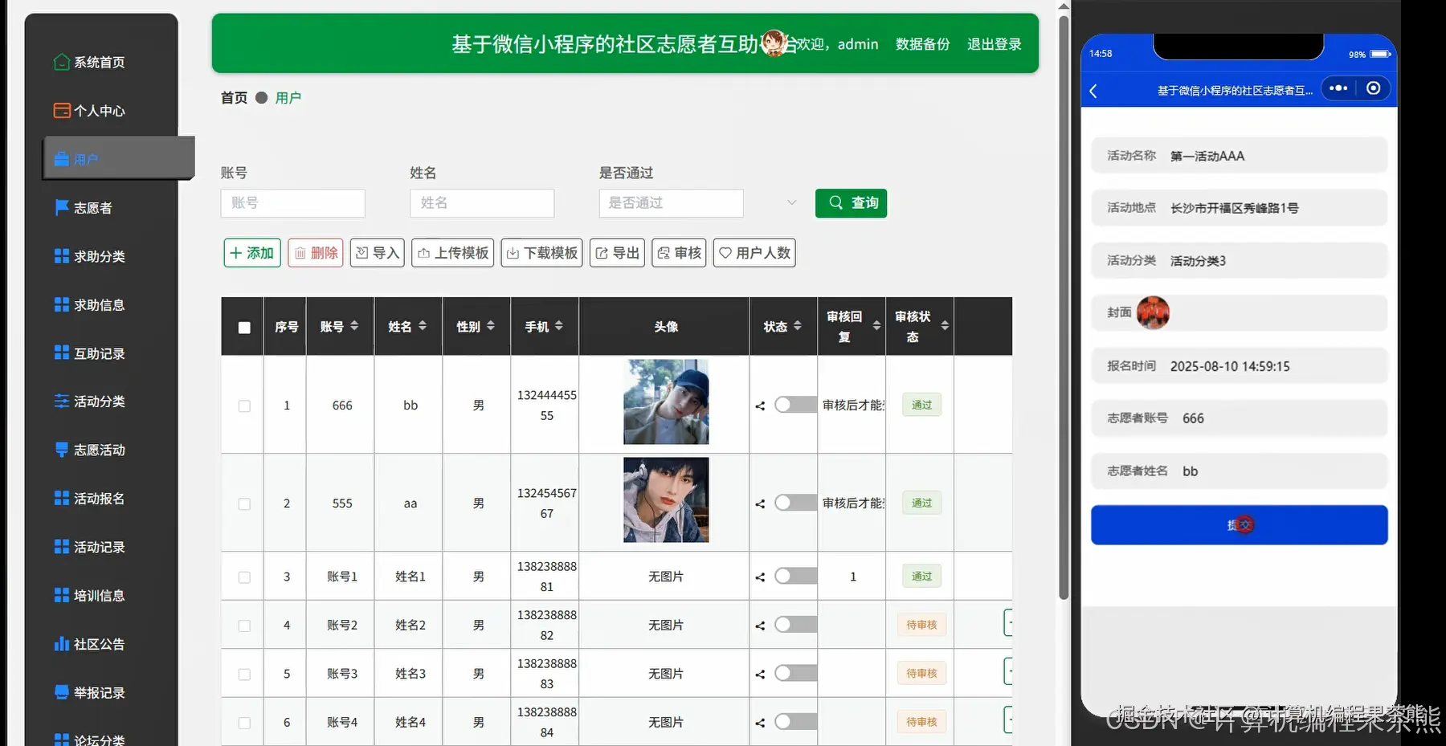
Task: Click the grid icon beside 活动报名
Action: click(62, 498)
